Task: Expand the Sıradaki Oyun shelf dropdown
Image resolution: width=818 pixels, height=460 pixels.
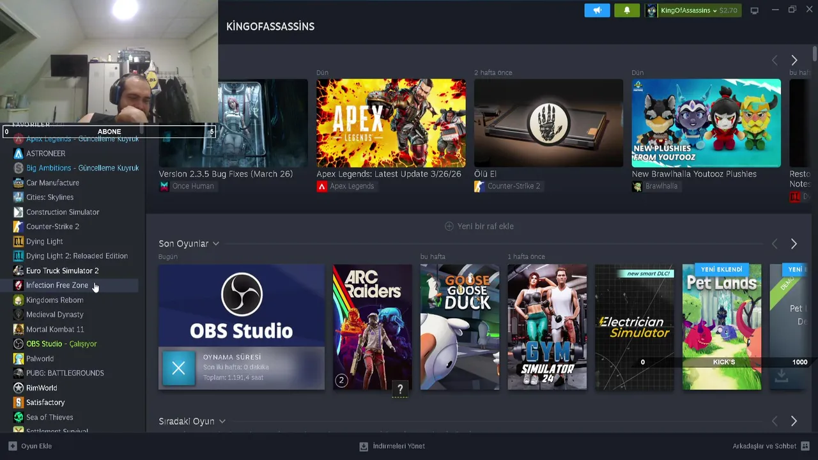Action: (222, 421)
